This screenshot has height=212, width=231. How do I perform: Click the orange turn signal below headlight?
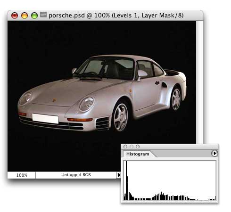click(80, 120)
